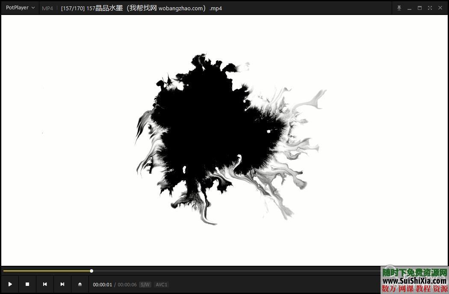
Task: Click the MP4 format label
Action: [x=47, y=8]
